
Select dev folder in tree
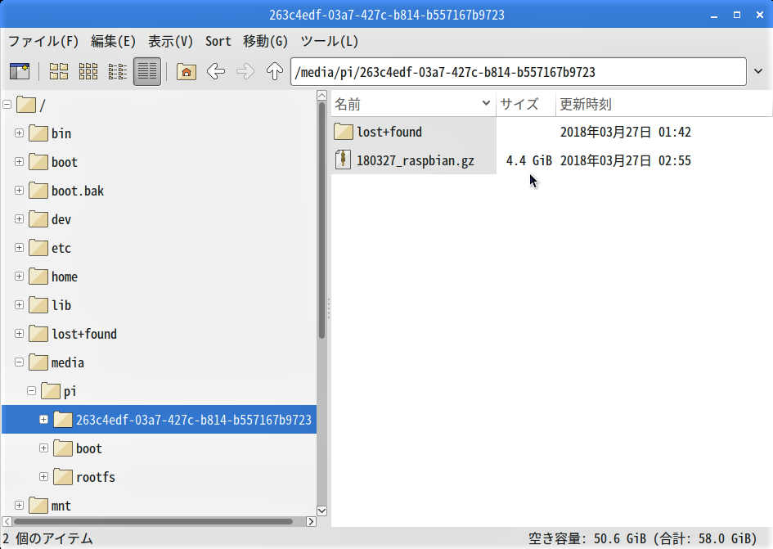tap(50, 219)
